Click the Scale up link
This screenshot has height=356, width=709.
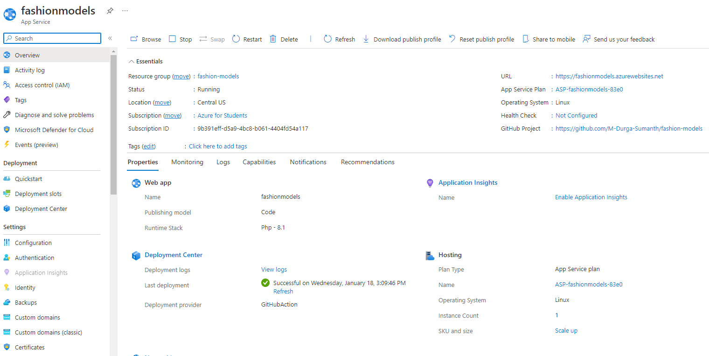566,331
